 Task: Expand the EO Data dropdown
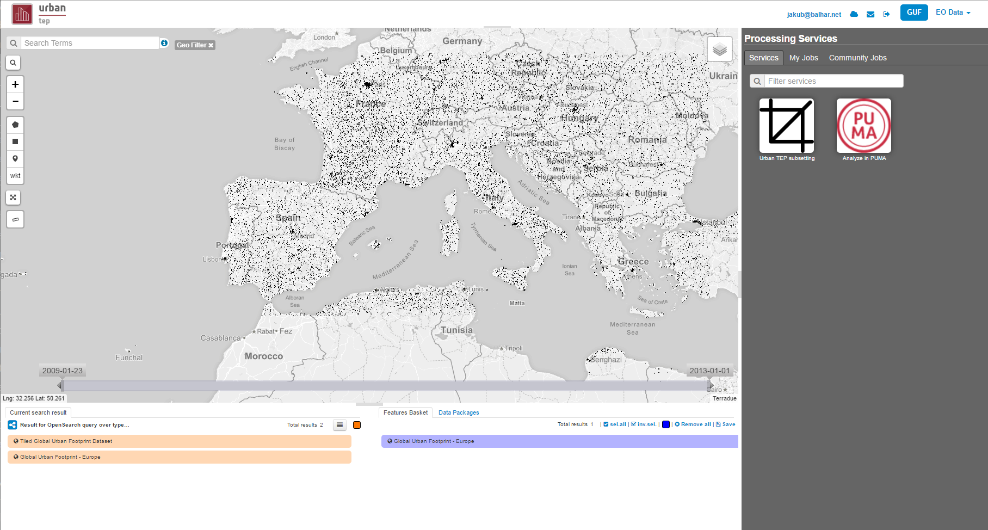click(953, 13)
